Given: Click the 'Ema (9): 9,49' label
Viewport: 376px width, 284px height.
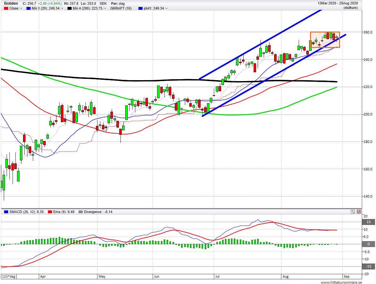Looking at the screenshot, I should point(64,212).
